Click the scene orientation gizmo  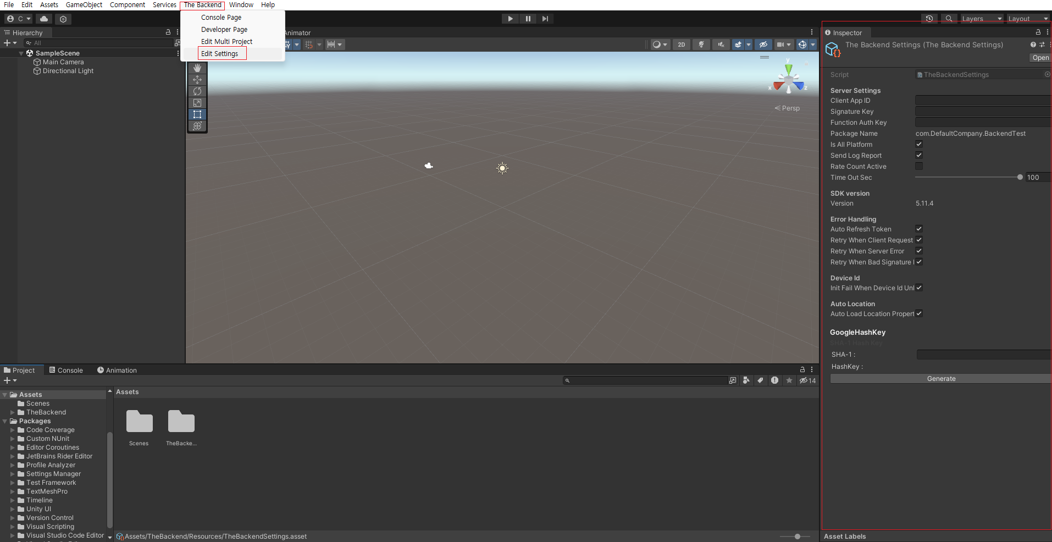pyautogui.click(x=789, y=79)
